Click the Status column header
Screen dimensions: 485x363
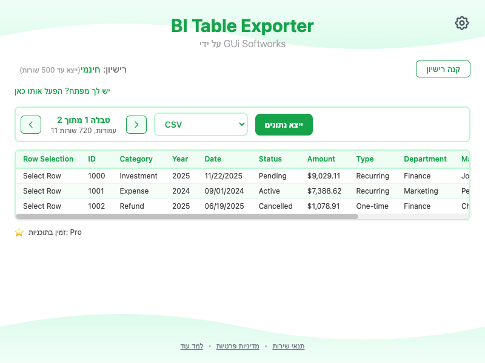tap(270, 159)
